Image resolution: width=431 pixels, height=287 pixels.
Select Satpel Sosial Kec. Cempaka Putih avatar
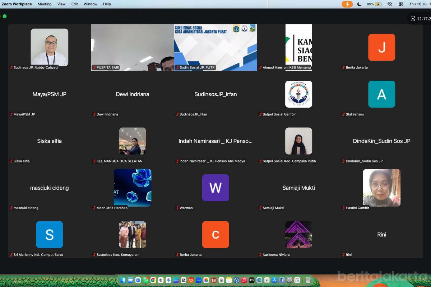298,141
